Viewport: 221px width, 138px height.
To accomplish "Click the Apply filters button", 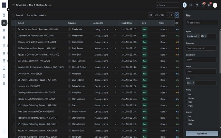I will [x=202, y=134].
